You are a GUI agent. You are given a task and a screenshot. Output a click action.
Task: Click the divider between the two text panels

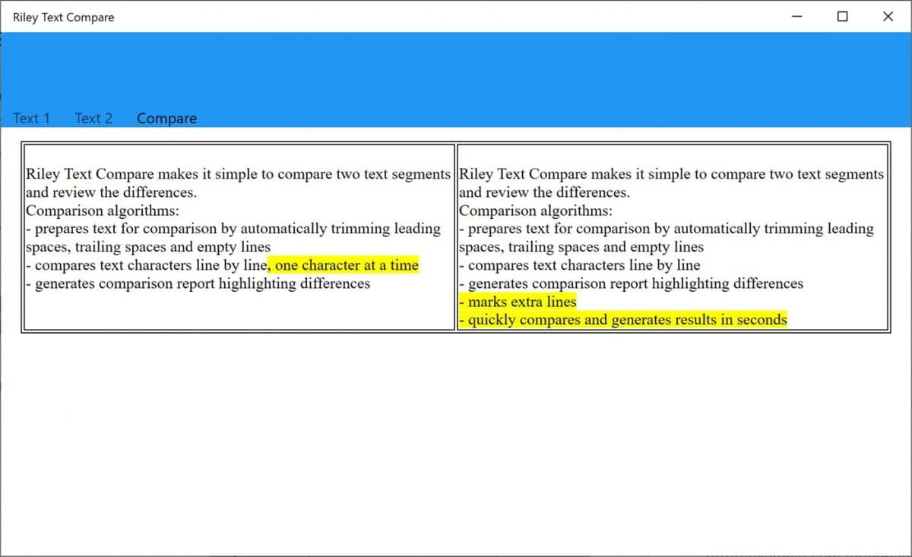coord(455,236)
